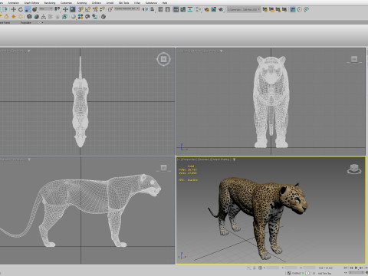Open Curve Editor icon
368x276 pixels.
pos(183,9)
